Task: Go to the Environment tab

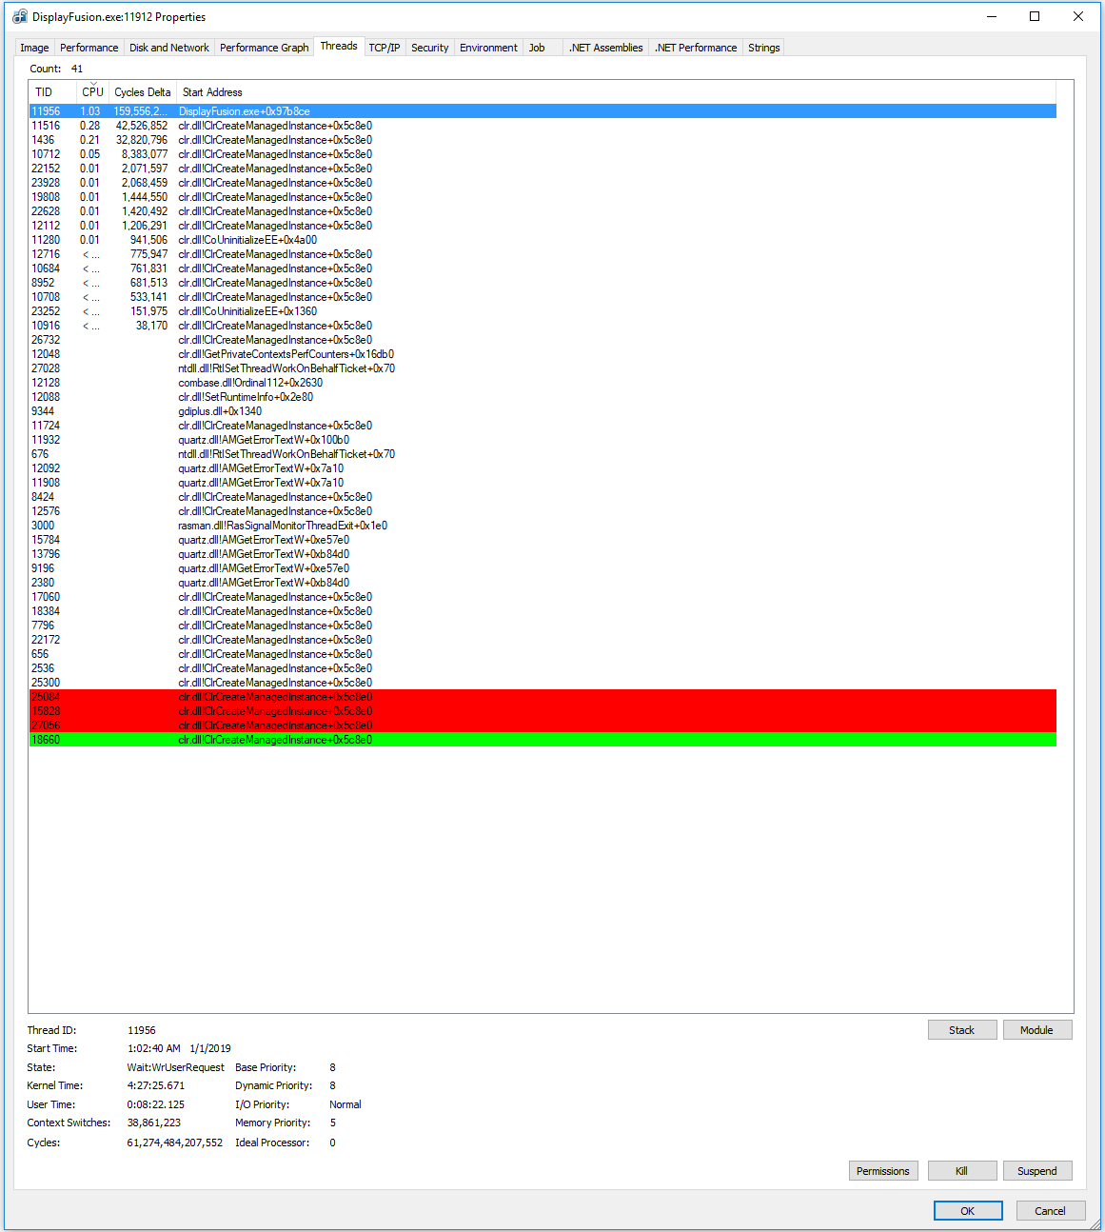Action: (488, 48)
